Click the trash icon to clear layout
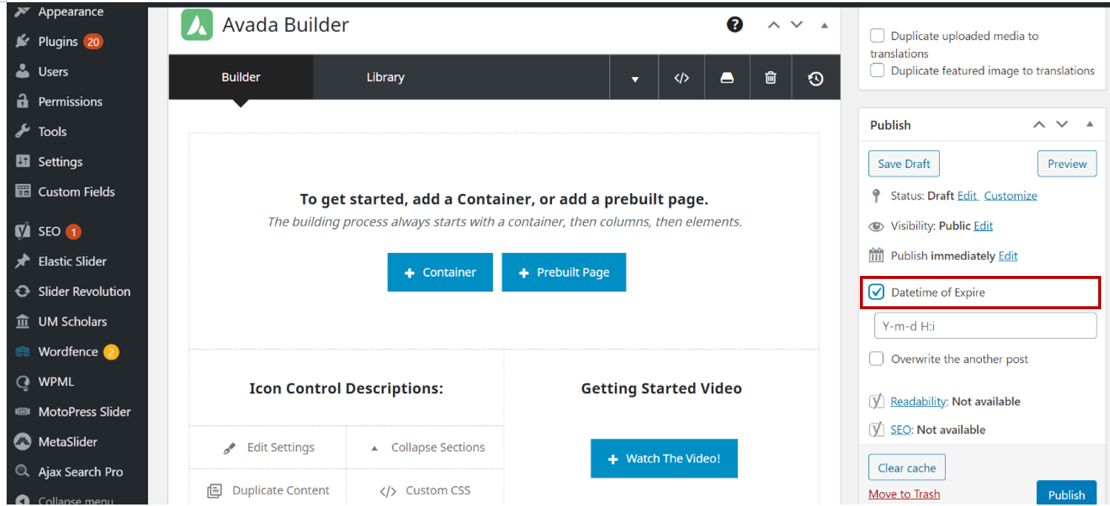This screenshot has width=1110, height=506. tap(770, 78)
